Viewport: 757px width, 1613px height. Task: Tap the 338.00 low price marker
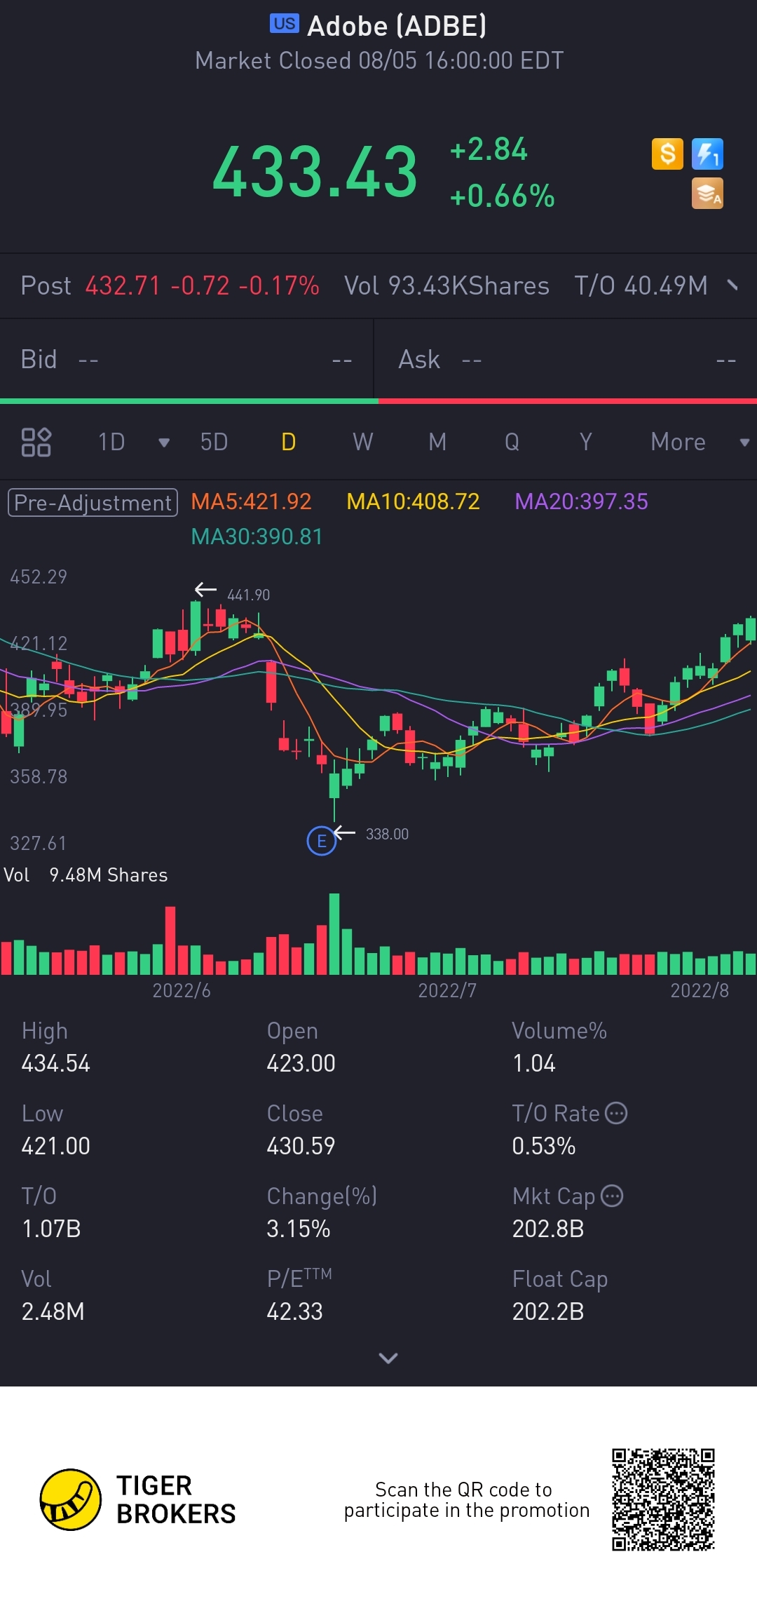click(387, 834)
